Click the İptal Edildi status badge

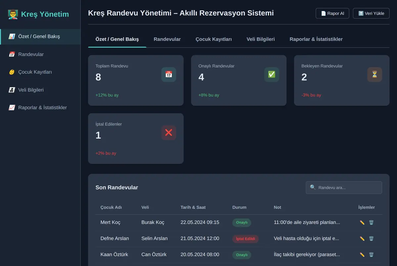click(x=245, y=239)
